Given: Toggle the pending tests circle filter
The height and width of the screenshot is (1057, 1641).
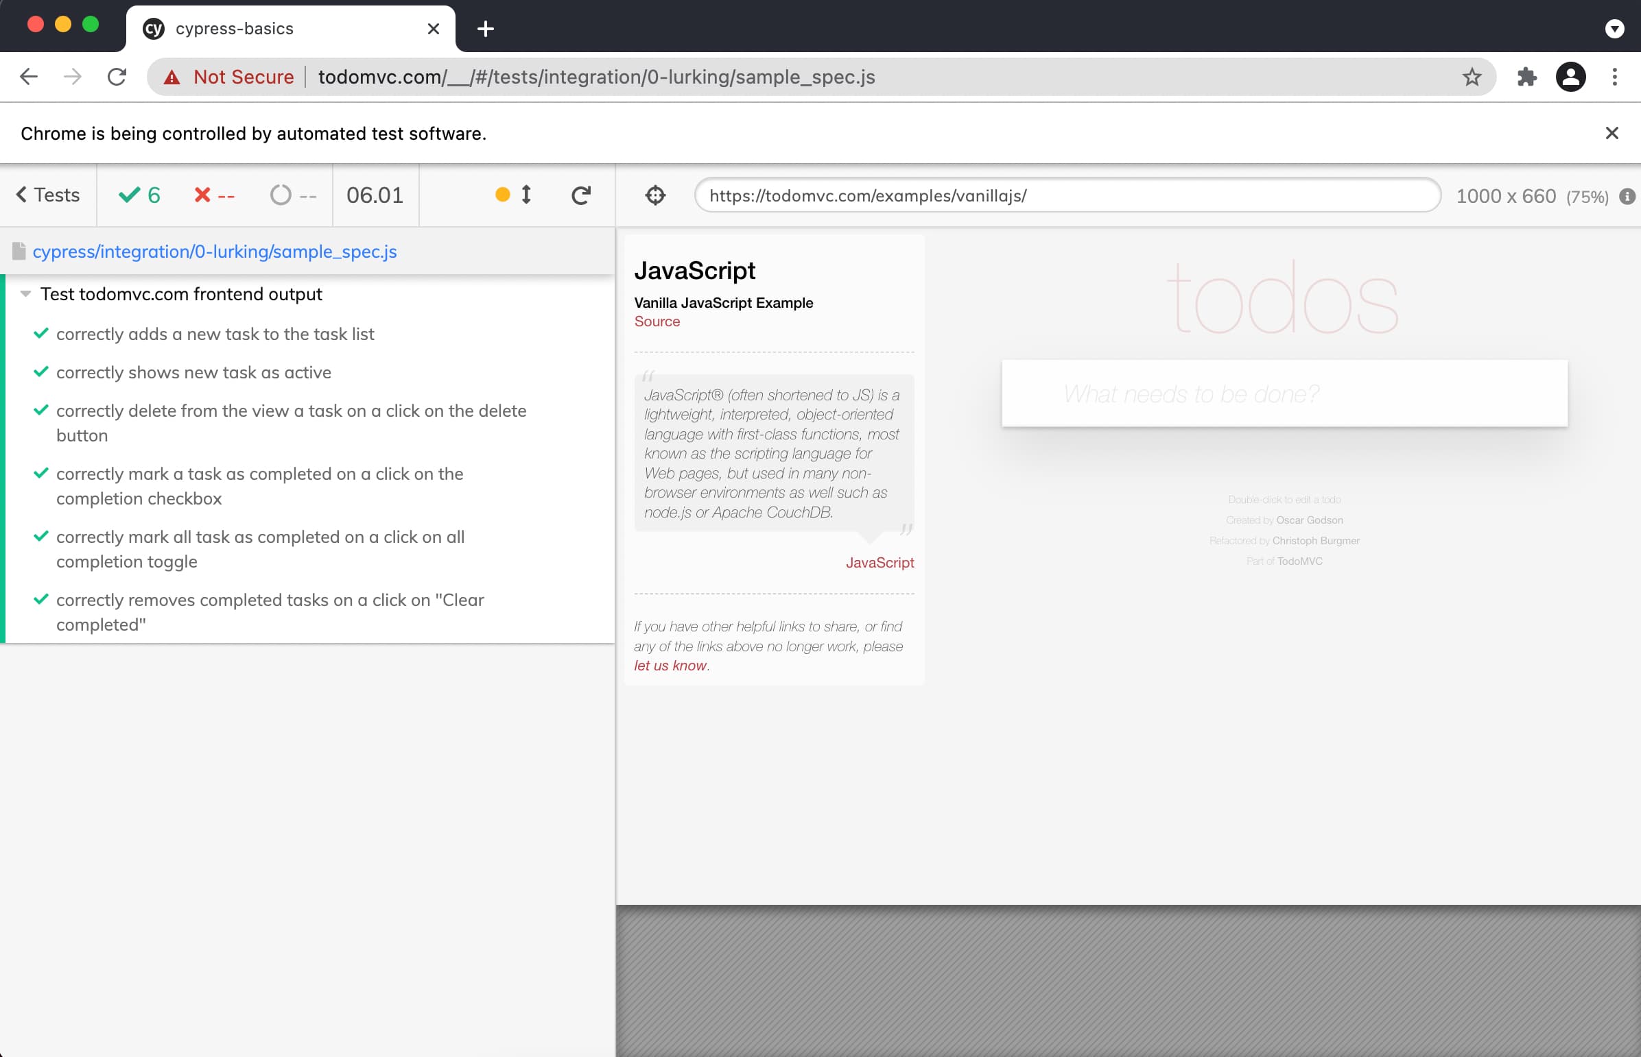Looking at the screenshot, I should coord(280,196).
